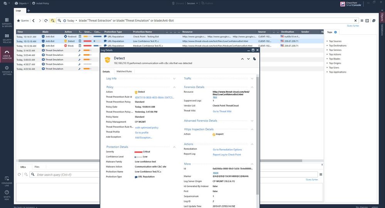Open Go to Remediation Options link

coord(227,150)
